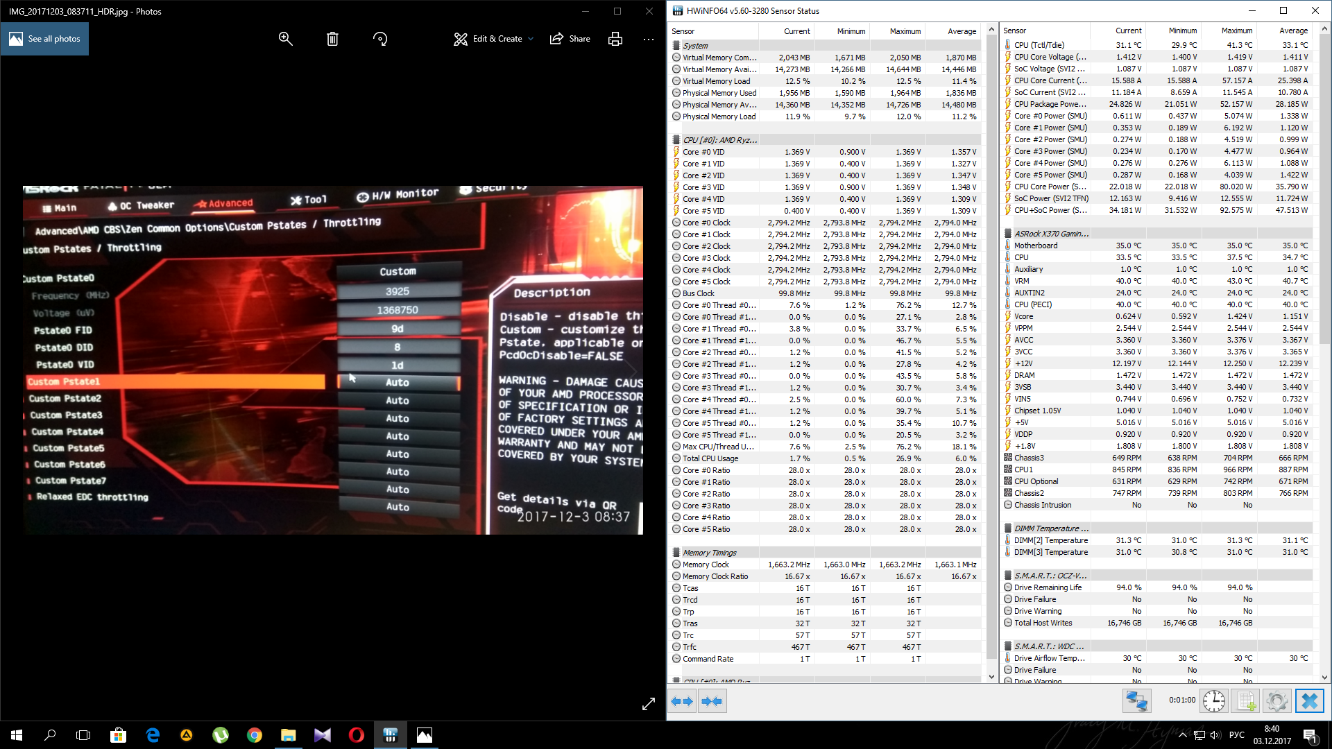This screenshot has height=749, width=1332.
Task: Start logging with the sheet-plus icon
Action: [1245, 701]
